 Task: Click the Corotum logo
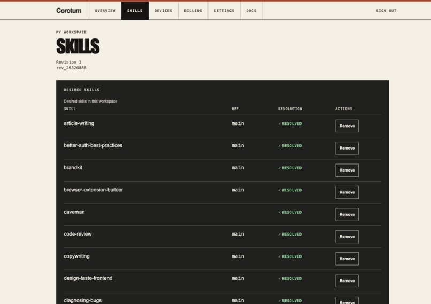coord(69,11)
